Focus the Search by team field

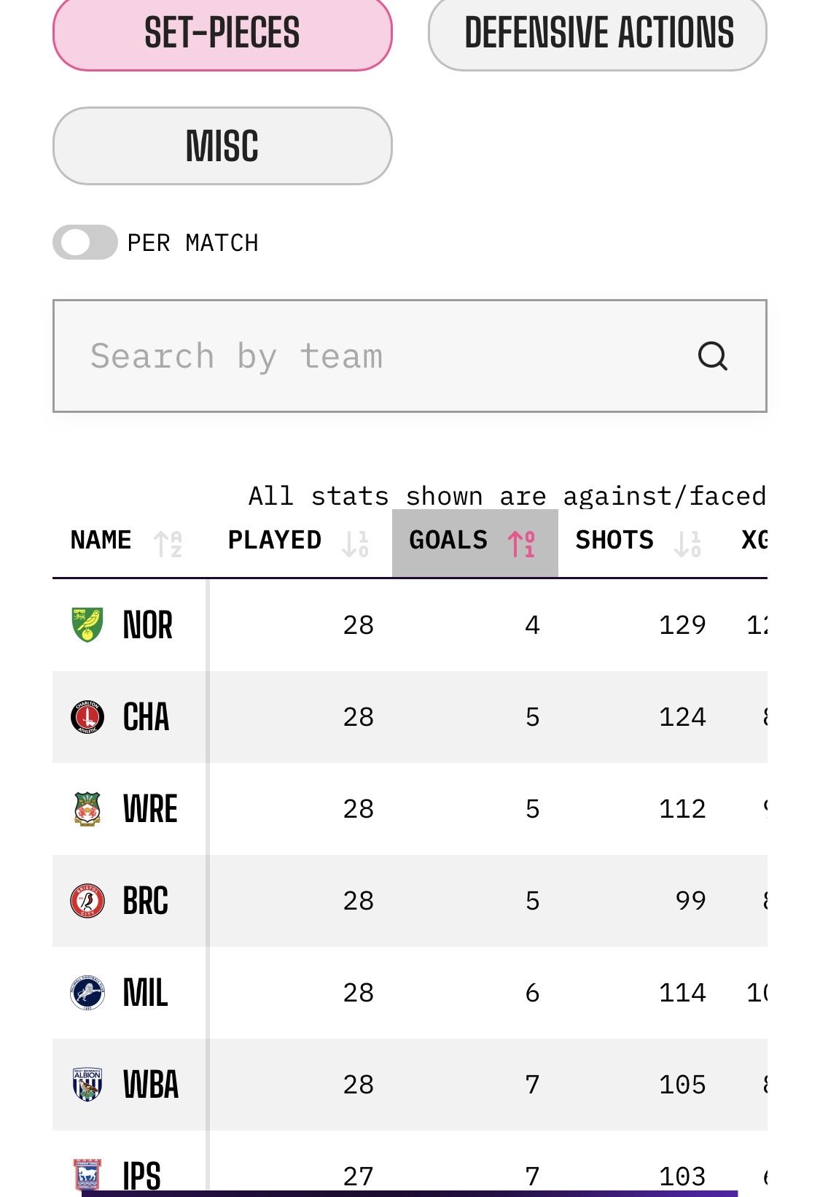point(379,357)
